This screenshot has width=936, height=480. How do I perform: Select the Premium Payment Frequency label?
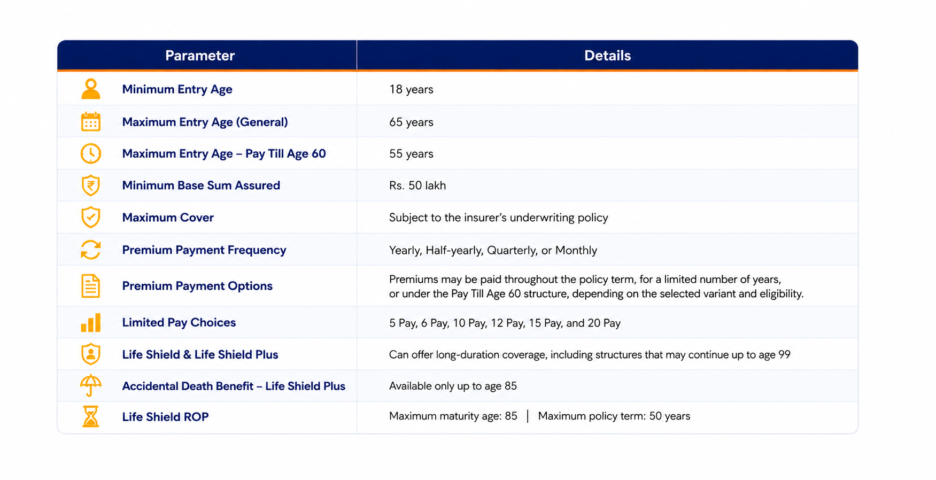pyautogui.click(x=204, y=250)
